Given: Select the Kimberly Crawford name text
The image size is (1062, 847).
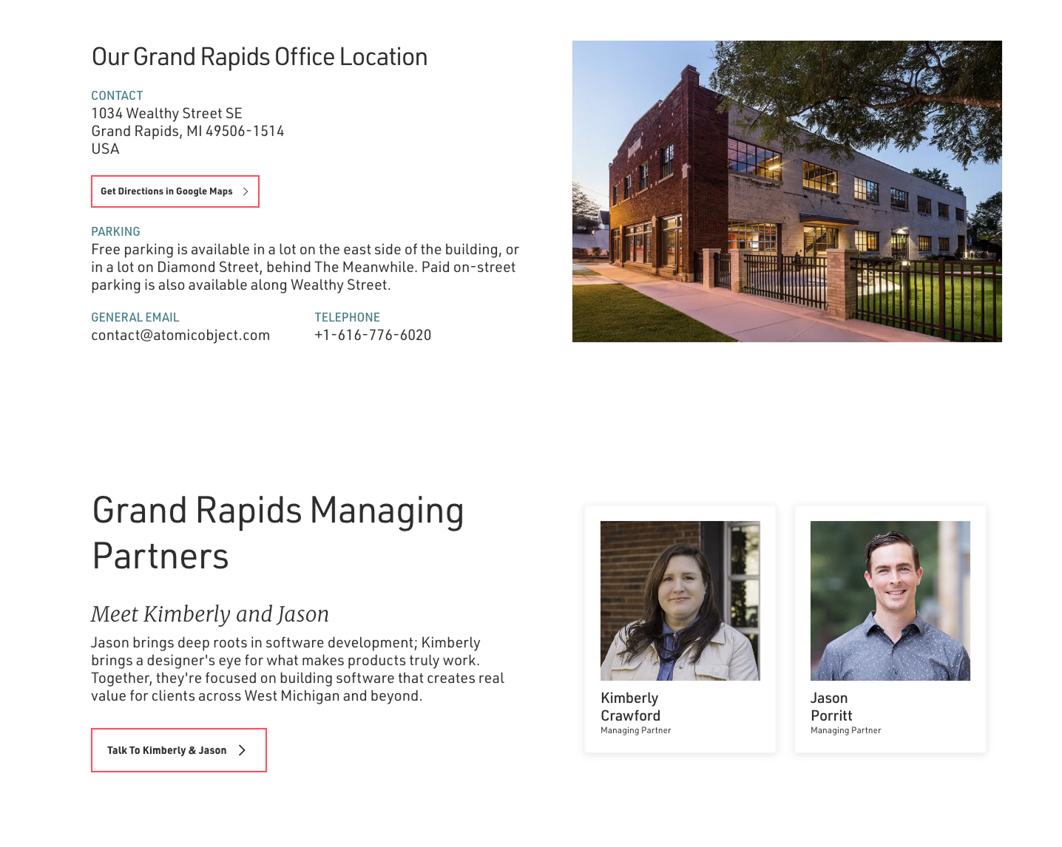Looking at the screenshot, I should (631, 707).
